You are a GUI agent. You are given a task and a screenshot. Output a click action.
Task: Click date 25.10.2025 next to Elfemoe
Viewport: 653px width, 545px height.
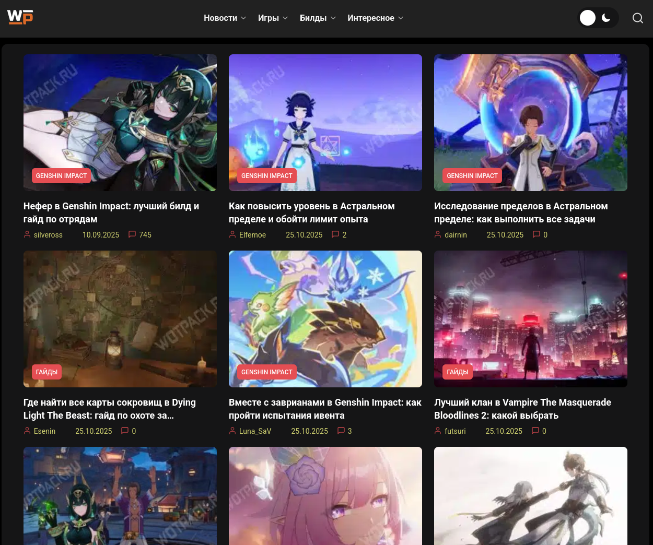pyautogui.click(x=304, y=235)
